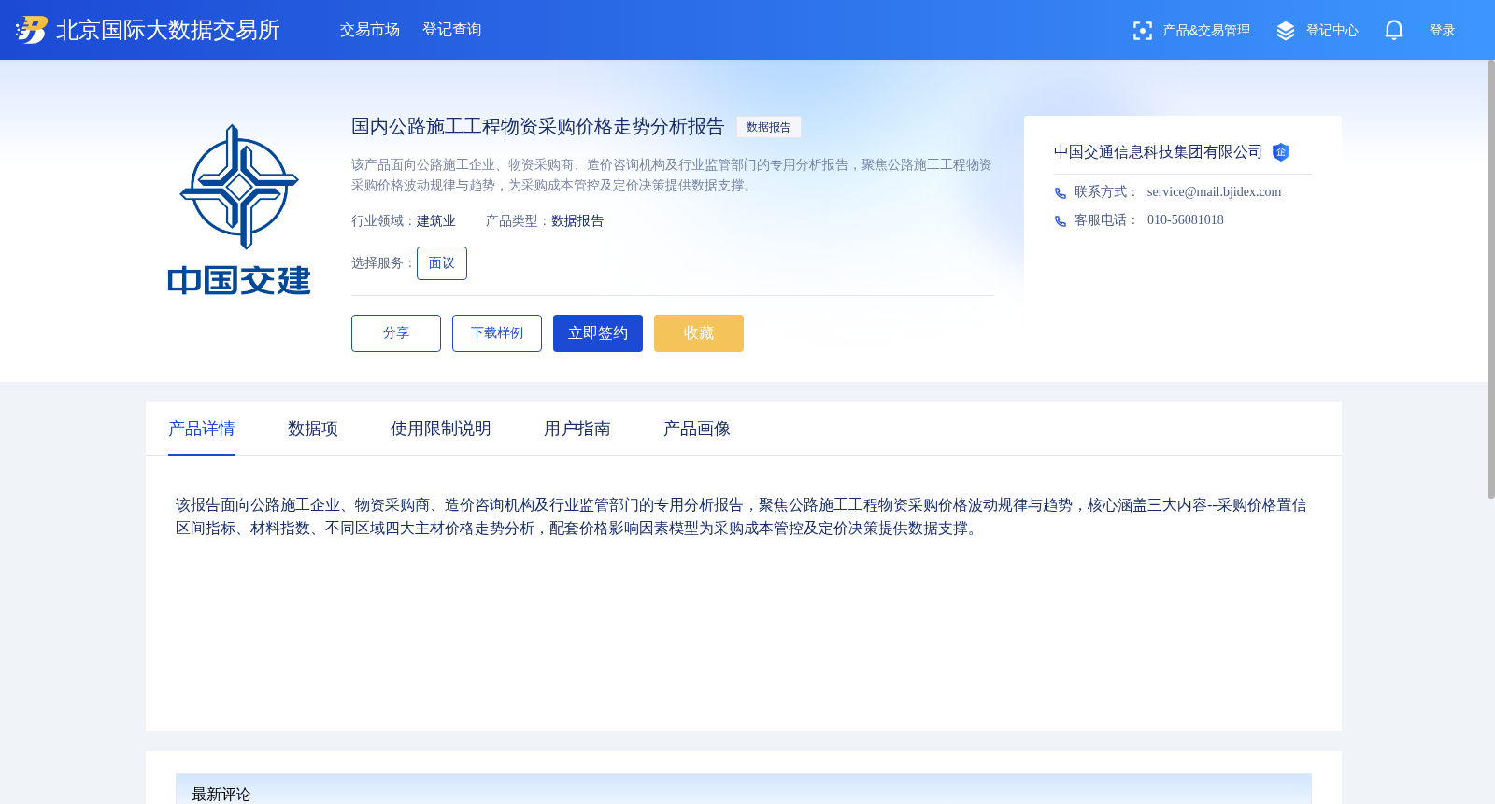The height and width of the screenshot is (804, 1495).
Task: Click the 最新评论 section header
Action: coord(744,790)
